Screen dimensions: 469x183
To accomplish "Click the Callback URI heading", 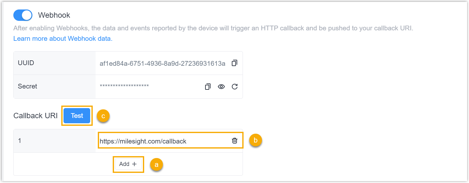I will [x=36, y=116].
